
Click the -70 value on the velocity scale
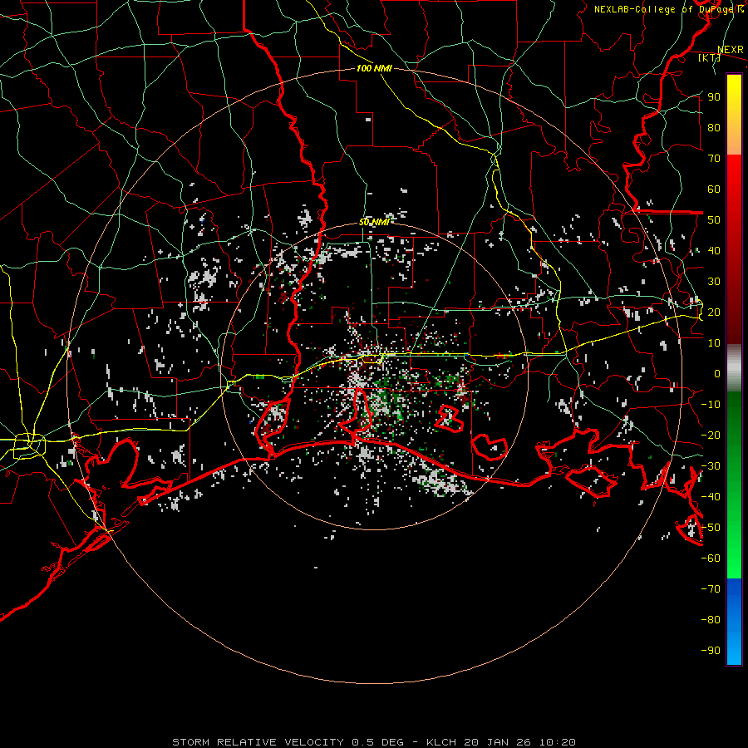point(711,589)
